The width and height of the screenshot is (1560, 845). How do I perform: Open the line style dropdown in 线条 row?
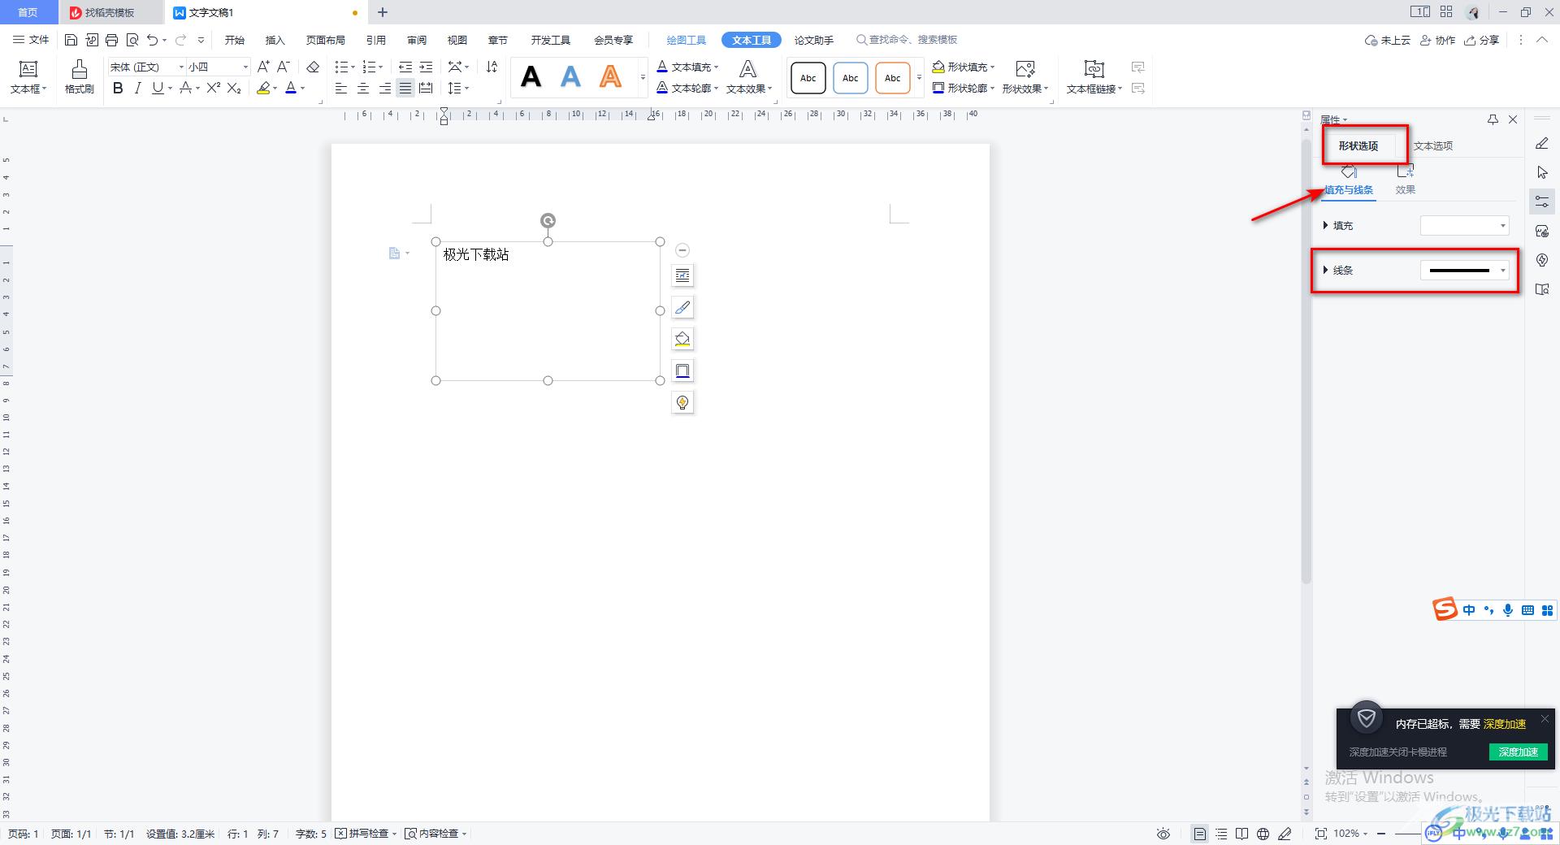click(x=1465, y=270)
